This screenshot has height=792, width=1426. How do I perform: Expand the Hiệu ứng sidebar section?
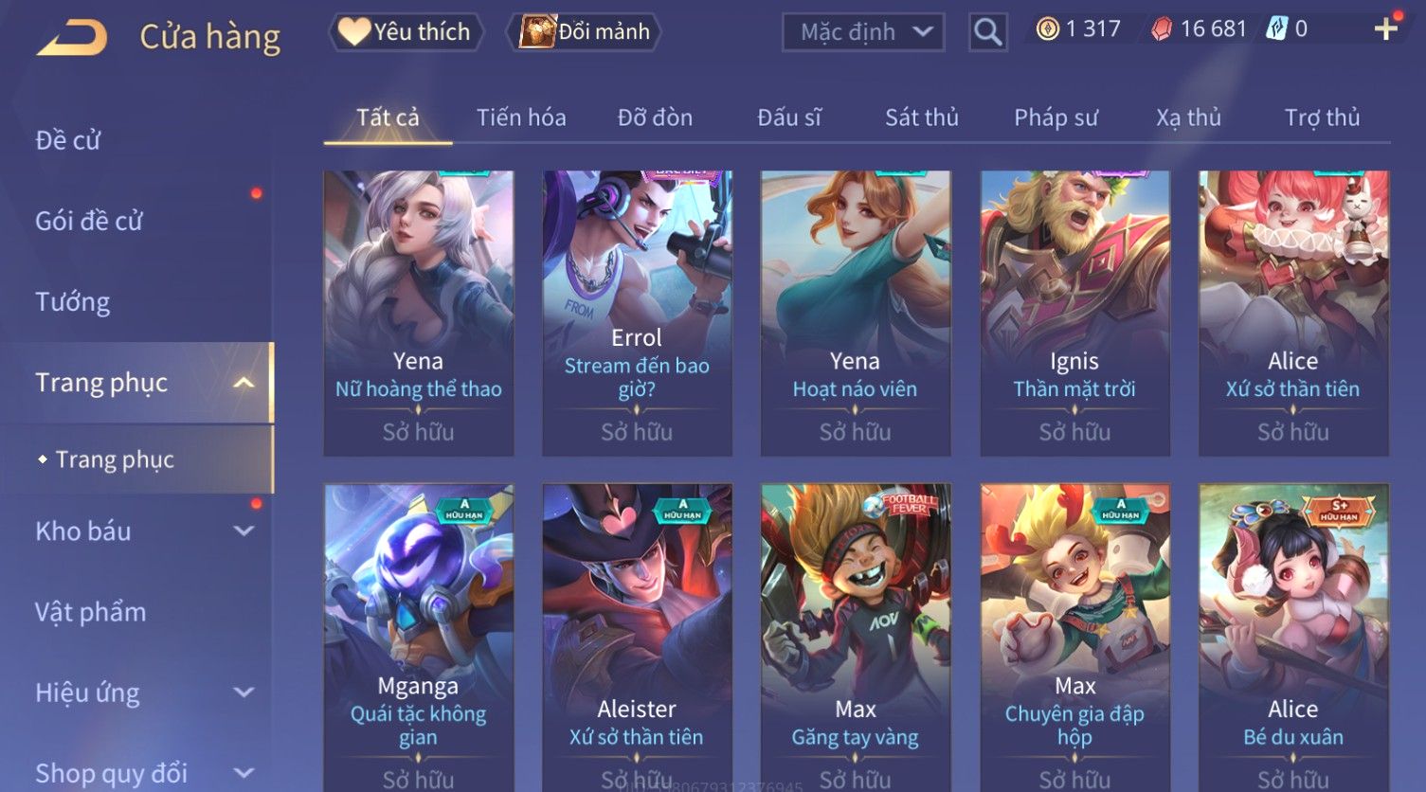click(x=244, y=693)
